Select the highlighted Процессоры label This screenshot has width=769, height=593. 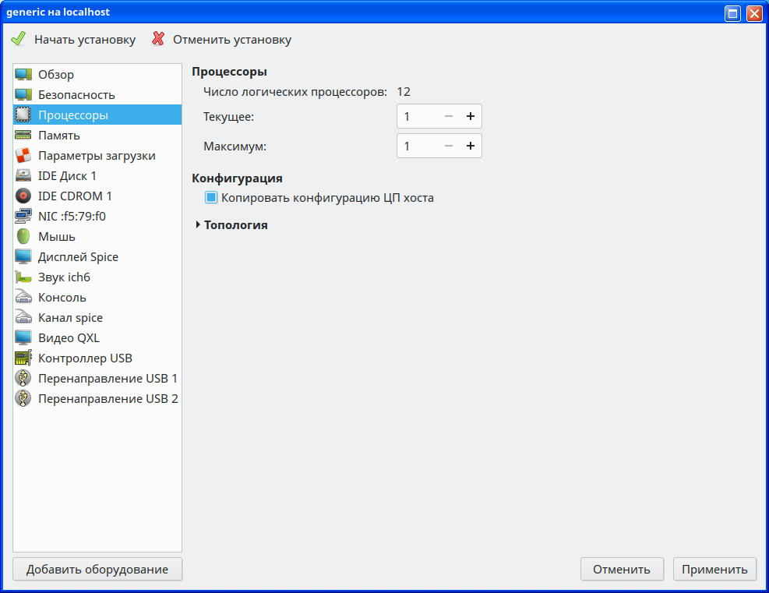[x=73, y=115]
